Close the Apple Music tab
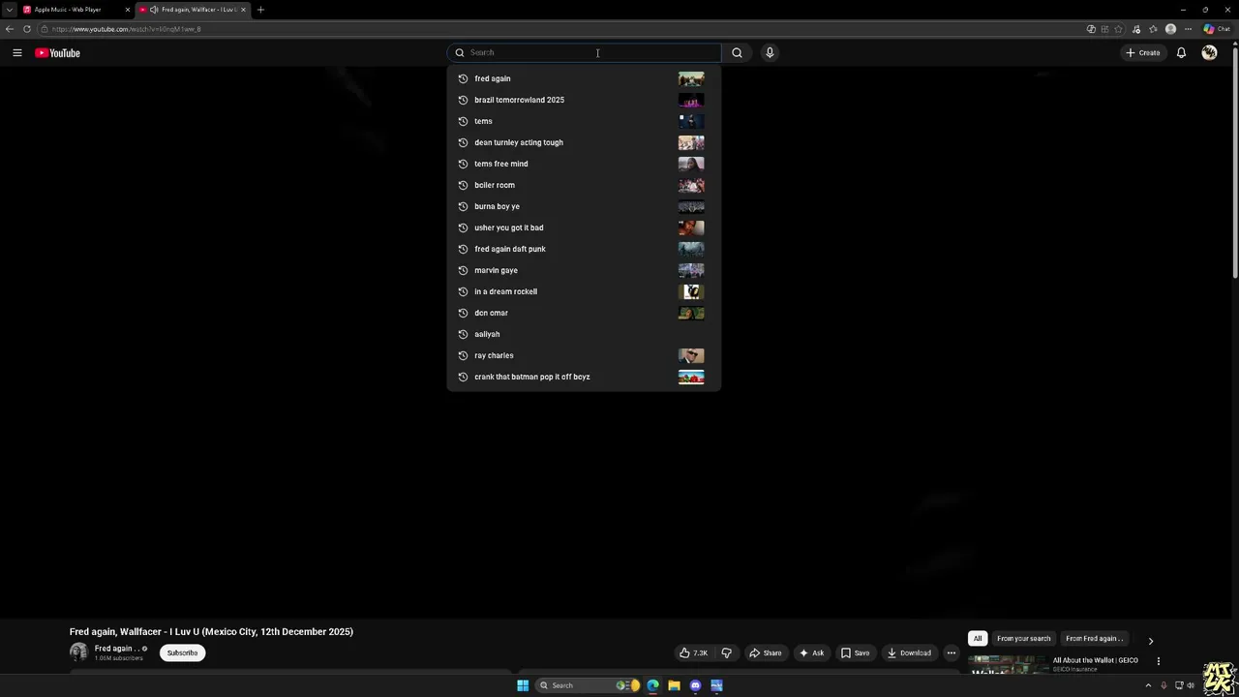Viewport: 1239px width, 697px height. 127,10
